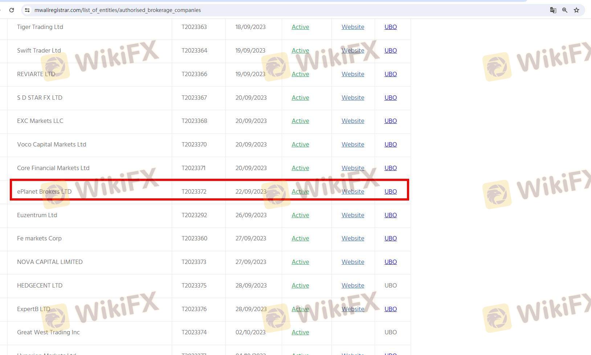This screenshot has width=591, height=355.
Task: Click the browser reload icon
Action: click(12, 10)
